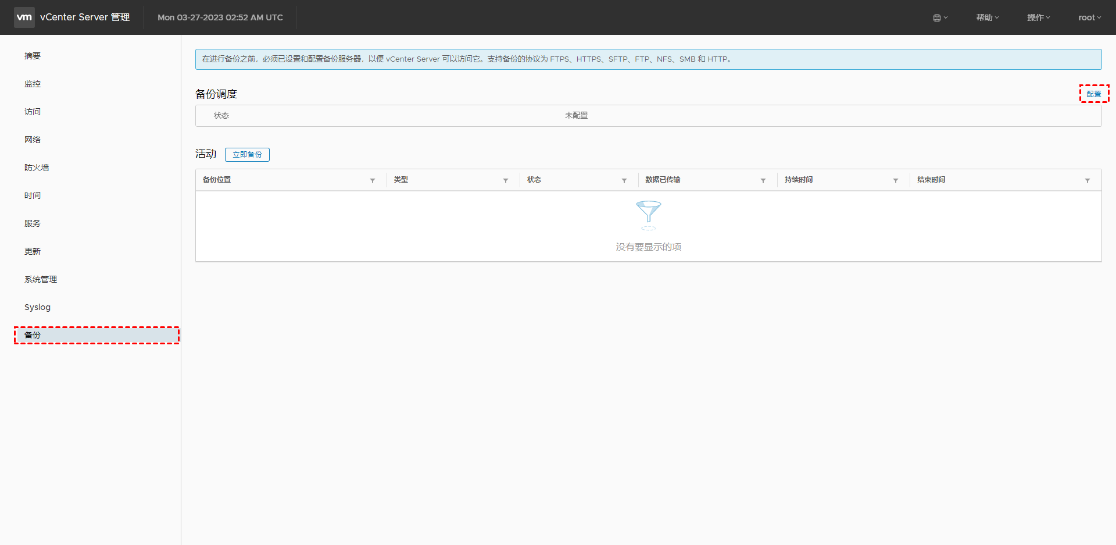
Task: Click filter icon on 数据已传输 column
Action: (x=763, y=180)
